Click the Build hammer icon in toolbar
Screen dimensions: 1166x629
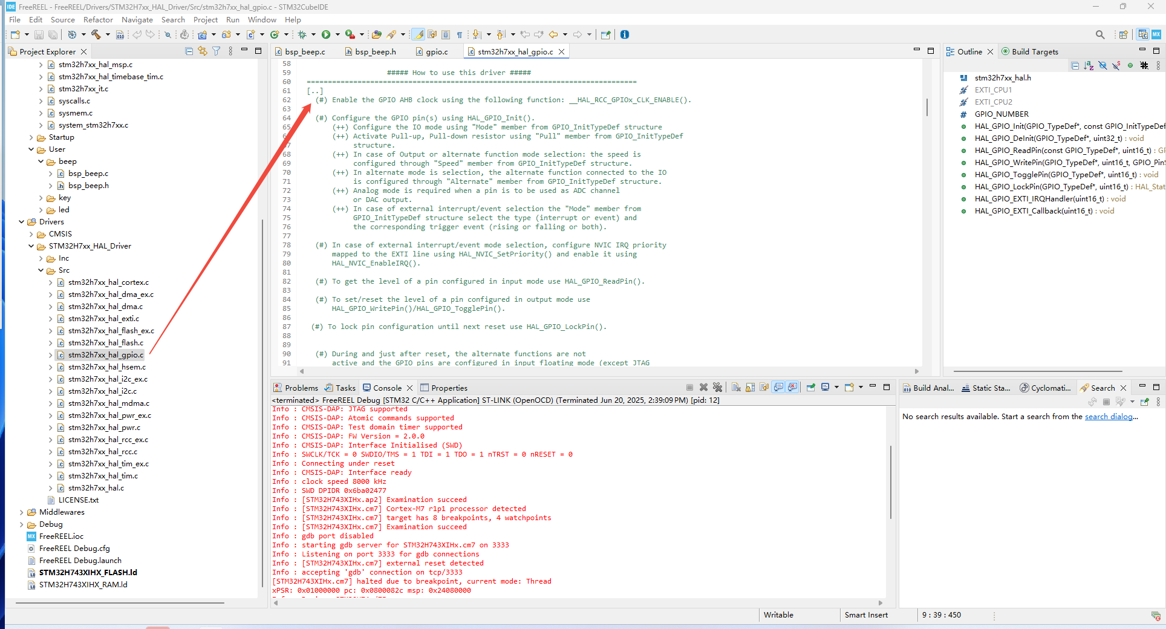click(x=96, y=34)
